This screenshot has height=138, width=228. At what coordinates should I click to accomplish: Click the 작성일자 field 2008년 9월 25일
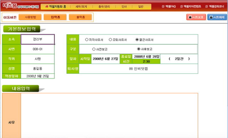pyautogui.click(x=38, y=76)
